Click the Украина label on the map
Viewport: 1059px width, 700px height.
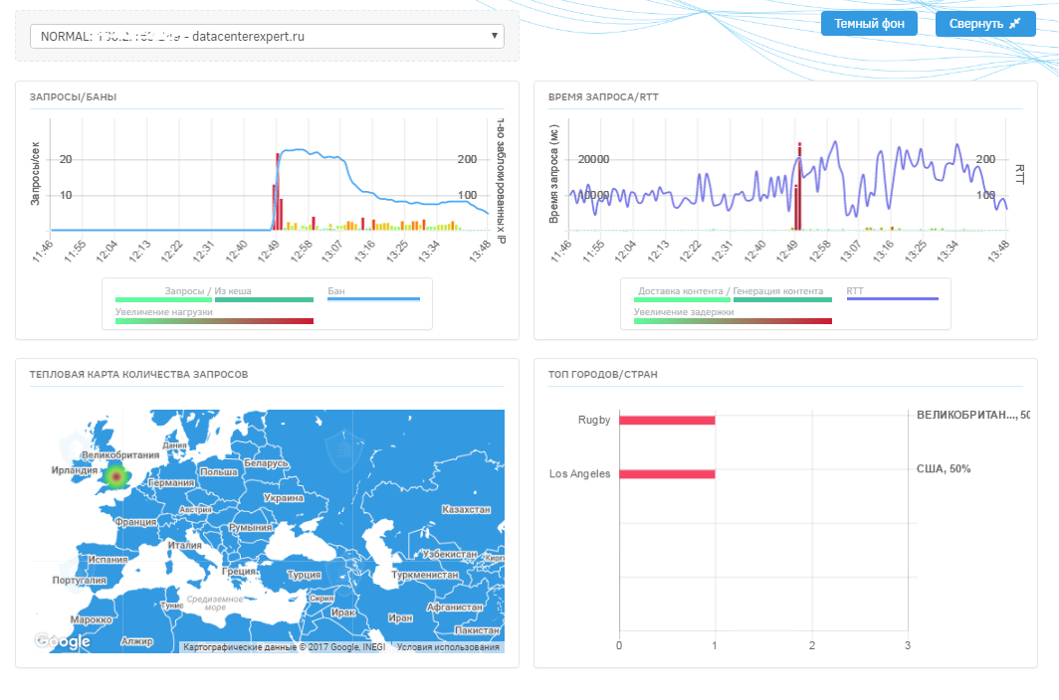pos(283,498)
